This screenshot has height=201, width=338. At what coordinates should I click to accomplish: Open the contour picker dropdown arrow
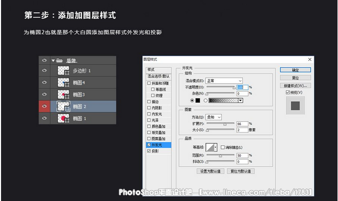(215, 147)
